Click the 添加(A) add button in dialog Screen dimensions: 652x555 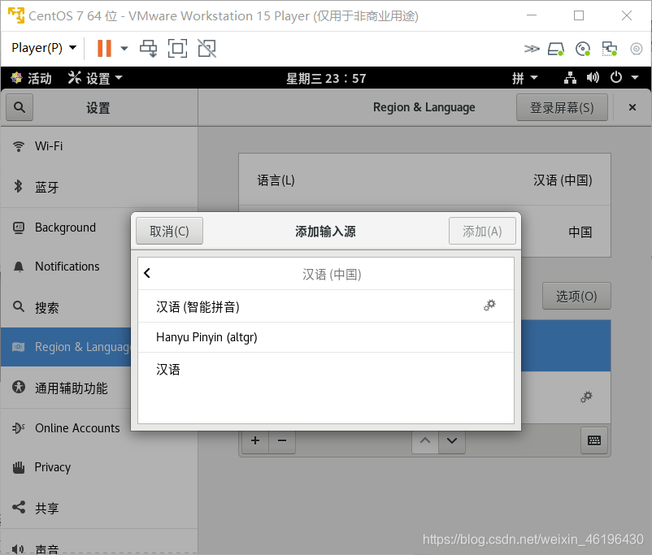tap(482, 231)
